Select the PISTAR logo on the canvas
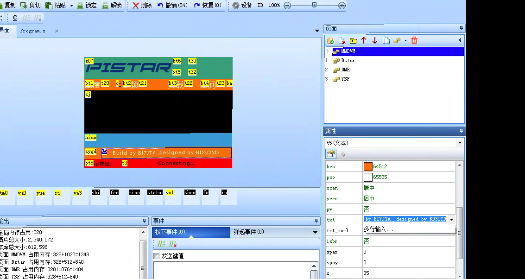525x279 pixels. pos(128,68)
